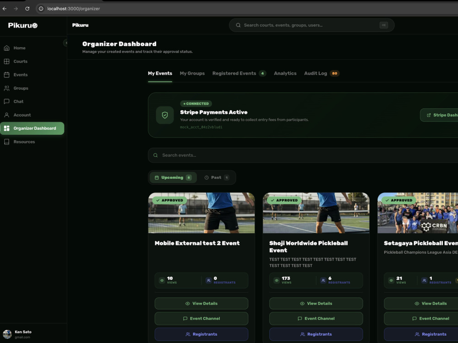Click the mock_acct_04z2vbludi account ID text
The width and height of the screenshot is (458, 343).
[201, 127]
